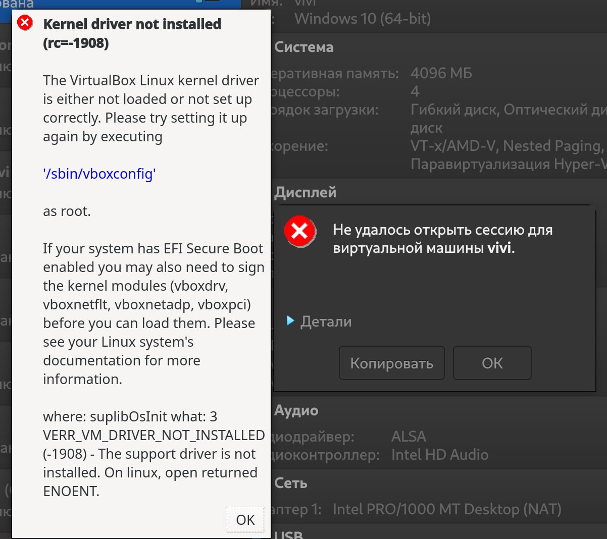Click the ALSA audio driver value

tap(409, 437)
